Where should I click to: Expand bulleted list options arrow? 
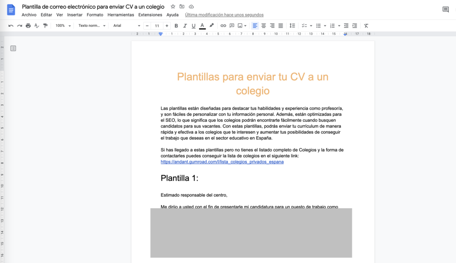[325, 25]
